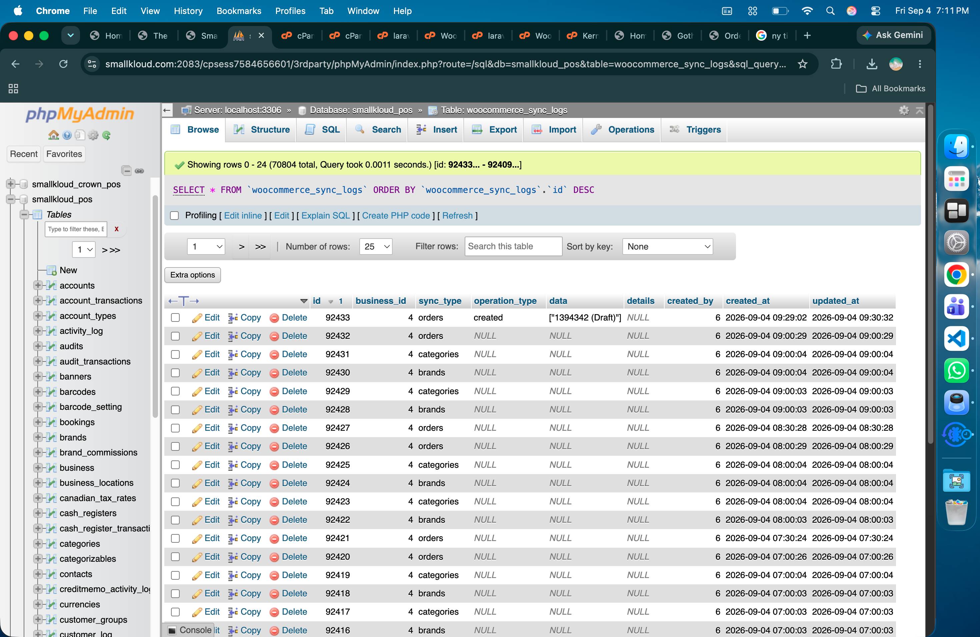
Task: Click the phpMyAdmin home icon
Action: (54, 135)
